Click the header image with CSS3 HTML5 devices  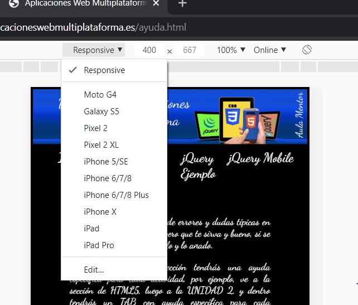pyautogui.click(x=238, y=120)
